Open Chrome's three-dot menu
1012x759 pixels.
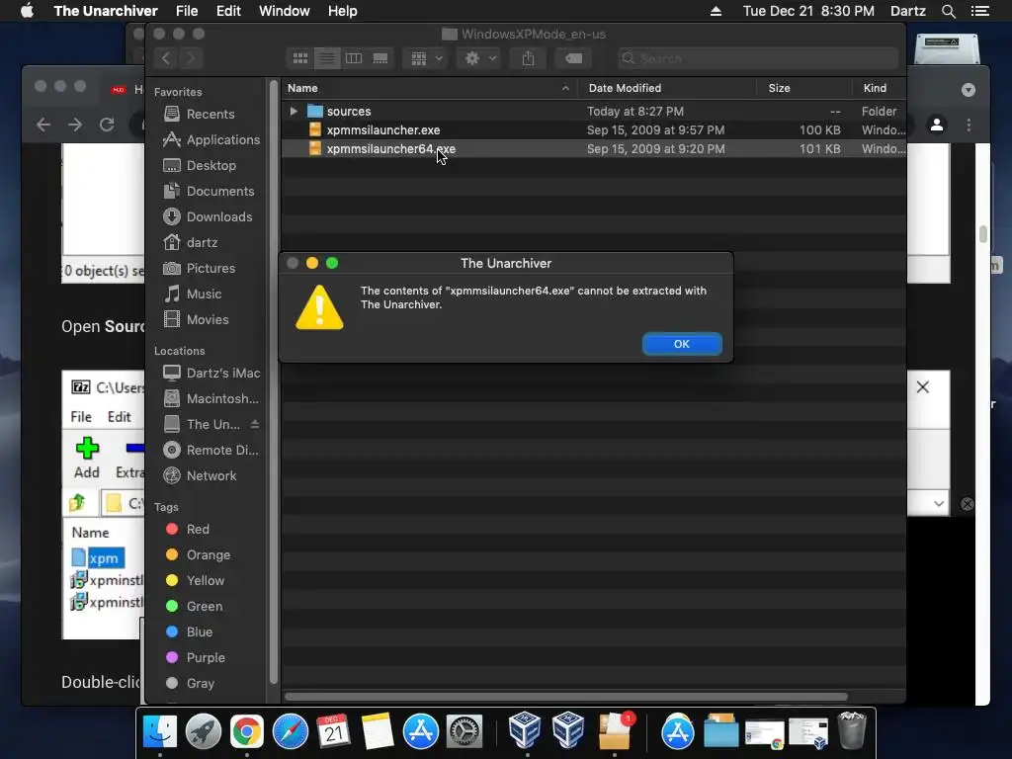point(969,125)
